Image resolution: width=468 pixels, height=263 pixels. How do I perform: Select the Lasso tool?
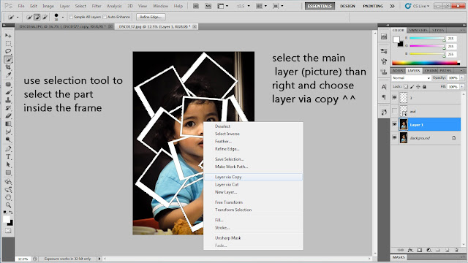8,51
